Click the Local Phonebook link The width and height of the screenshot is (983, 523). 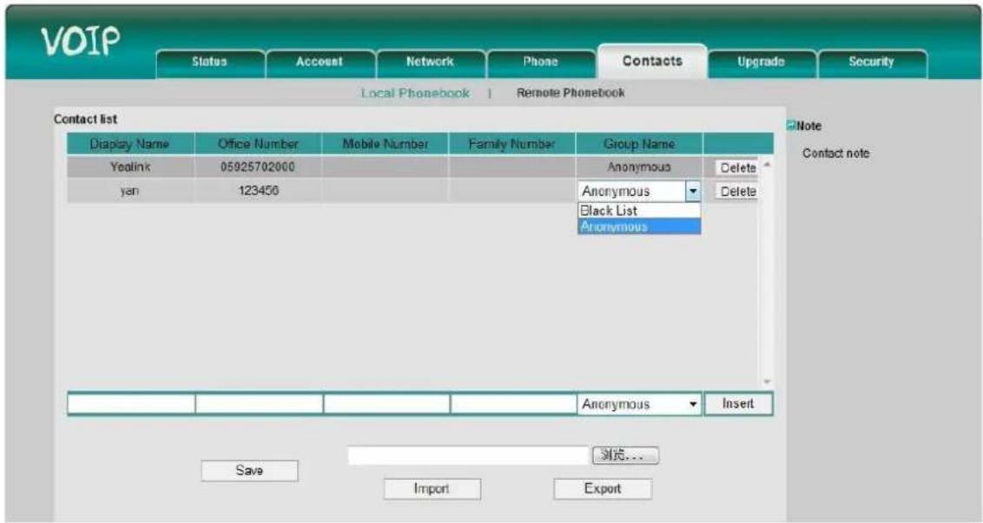[x=415, y=94]
